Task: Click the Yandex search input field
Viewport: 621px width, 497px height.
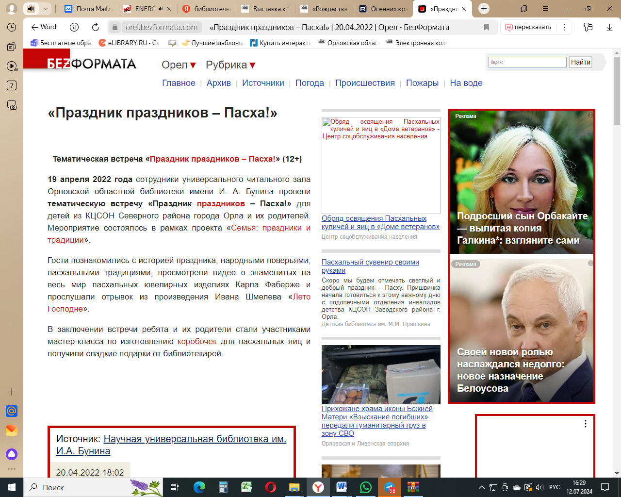Action: tap(527, 62)
